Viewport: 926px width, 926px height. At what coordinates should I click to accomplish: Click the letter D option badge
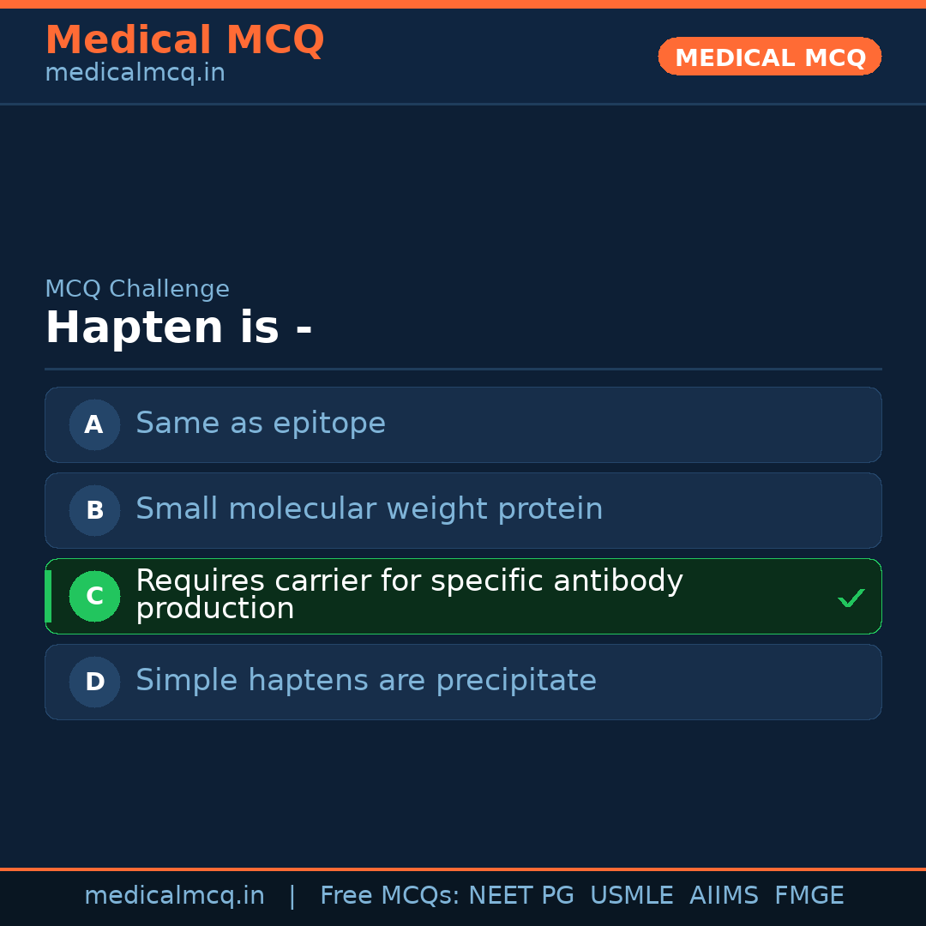pyautogui.click(x=94, y=682)
